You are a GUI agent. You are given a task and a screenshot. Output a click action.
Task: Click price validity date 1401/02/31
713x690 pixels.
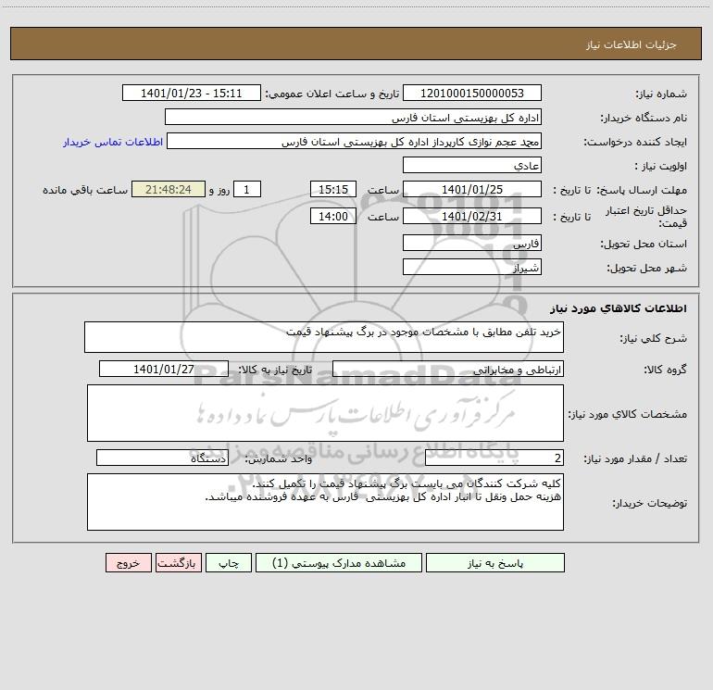click(472, 216)
